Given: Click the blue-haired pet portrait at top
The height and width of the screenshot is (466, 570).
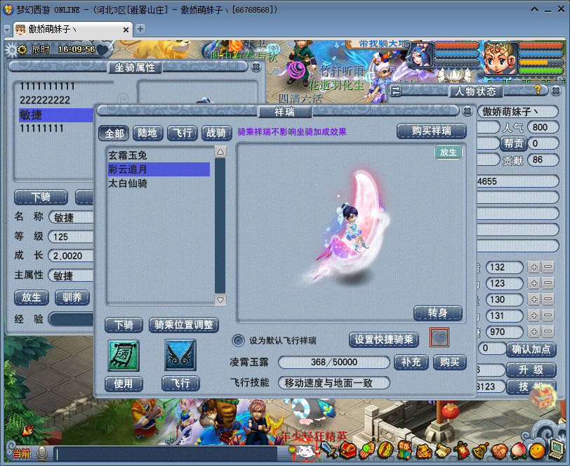Looking at the screenshot, I should click(420, 55).
